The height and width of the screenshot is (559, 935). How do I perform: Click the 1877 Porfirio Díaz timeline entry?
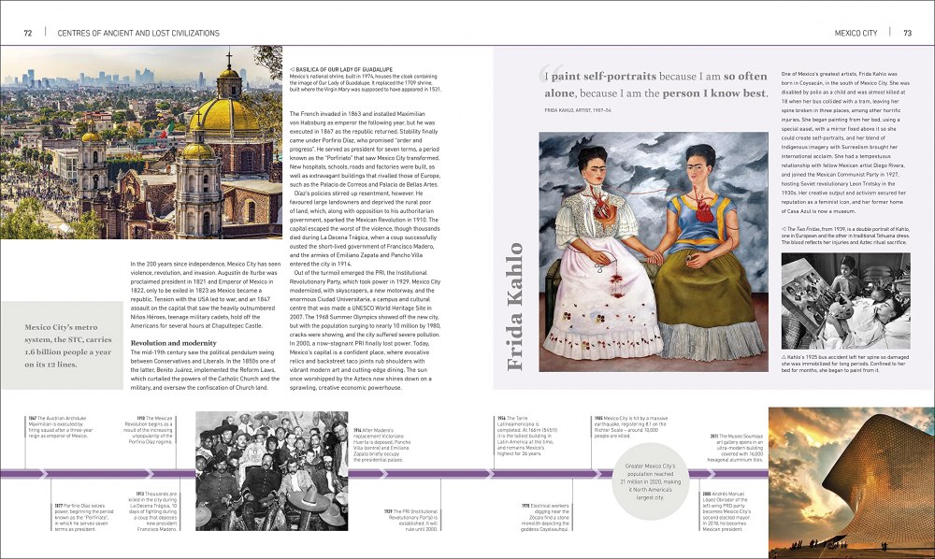pyautogui.click(x=83, y=517)
